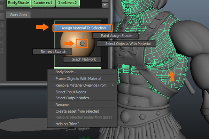The image size is (209, 139).
Task: Open the BodyShade... attribute entry
Action: click(x=82, y=72)
